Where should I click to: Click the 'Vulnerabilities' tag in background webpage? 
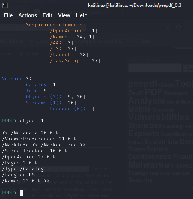pyautogui.click(x=159, y=117)
